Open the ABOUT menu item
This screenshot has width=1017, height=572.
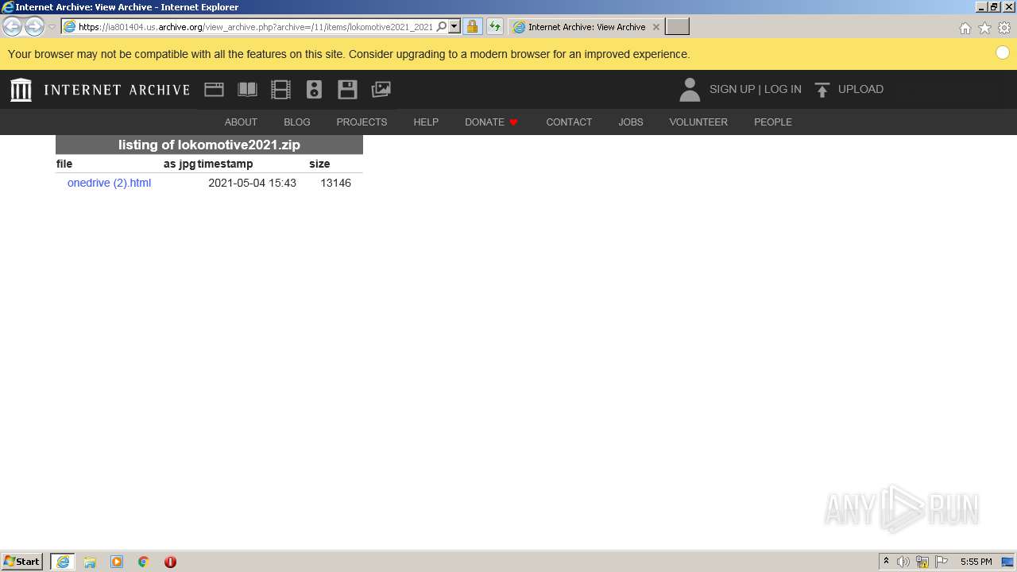tap(241, 122)
